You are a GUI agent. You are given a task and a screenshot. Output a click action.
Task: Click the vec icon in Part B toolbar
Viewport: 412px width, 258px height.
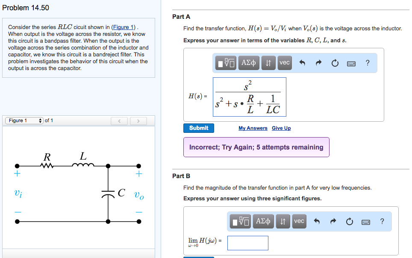299,221
